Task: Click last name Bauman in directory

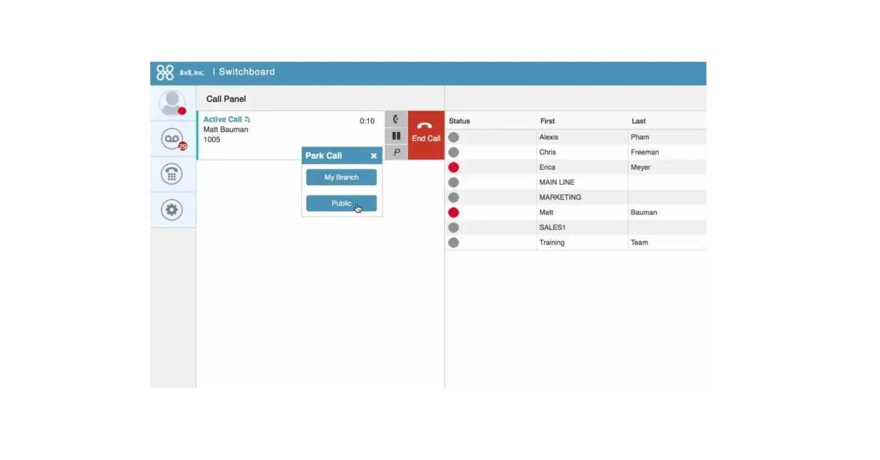Action: [x=644, y=212]
